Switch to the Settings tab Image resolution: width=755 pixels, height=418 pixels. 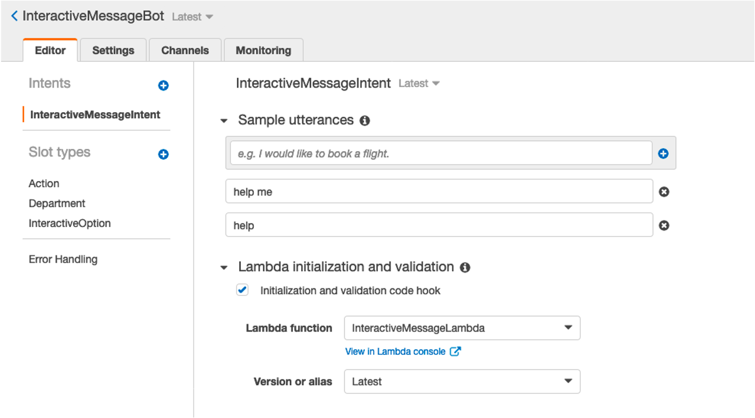tap(113, 50)
